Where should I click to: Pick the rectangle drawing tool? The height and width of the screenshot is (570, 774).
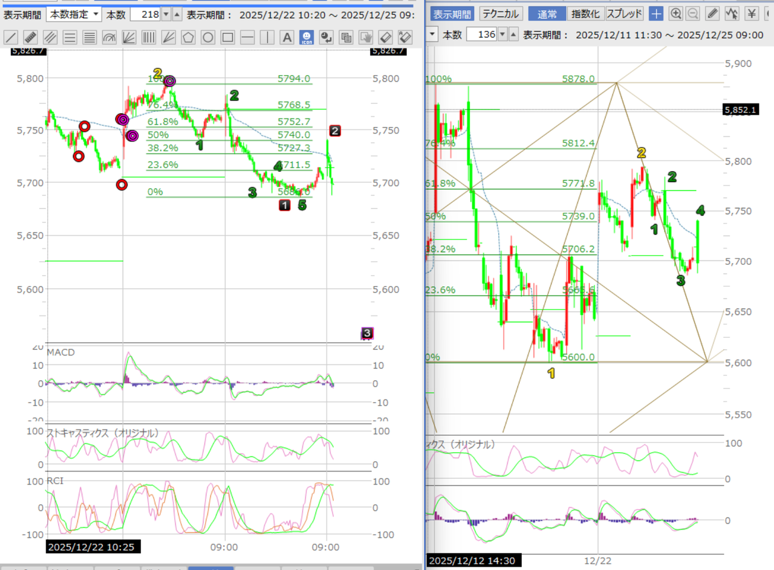(x=227, y=37)
